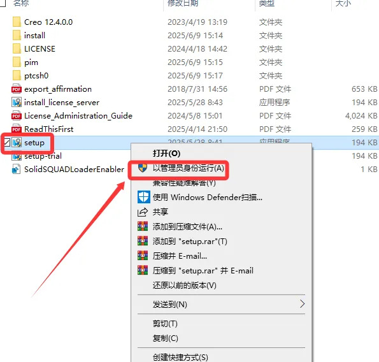The height and width of the screenshot is (362, 379).
Task: Select the Creo 12.4.0.0 folder icon
Action: [x=17, y=22]
